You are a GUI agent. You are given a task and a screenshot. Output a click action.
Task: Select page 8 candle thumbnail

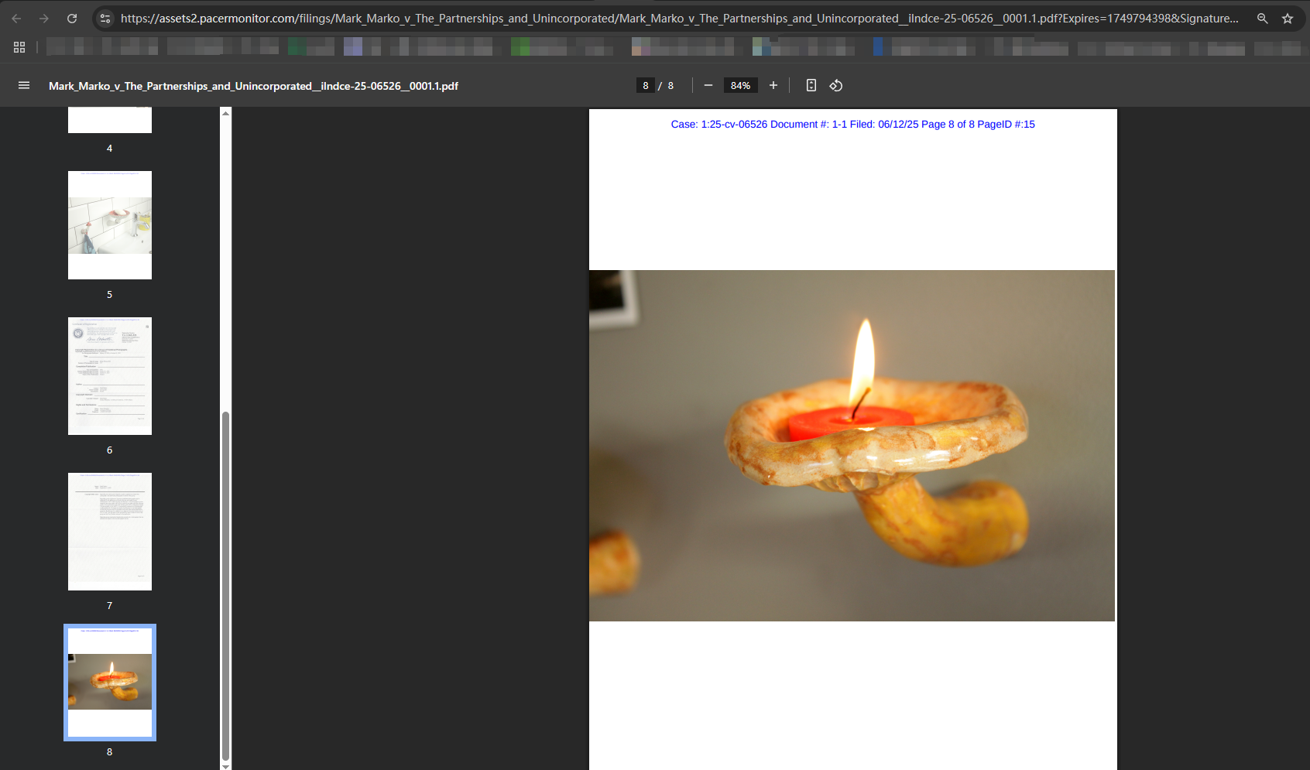coord(110,683)
